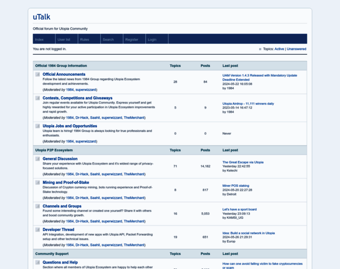Screen dimensions: 340x269
Task: Click the 5,053 posts count for Channels and Groups
Action: coord(205,213)
